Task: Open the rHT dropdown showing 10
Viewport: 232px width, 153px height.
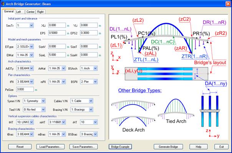Action: pyautogui.click(x=89, y=122)
